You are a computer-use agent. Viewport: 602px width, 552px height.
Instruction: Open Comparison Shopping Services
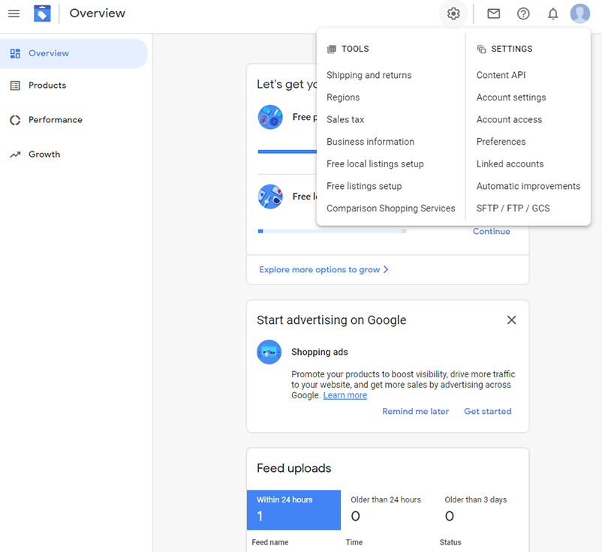[391, 208]
